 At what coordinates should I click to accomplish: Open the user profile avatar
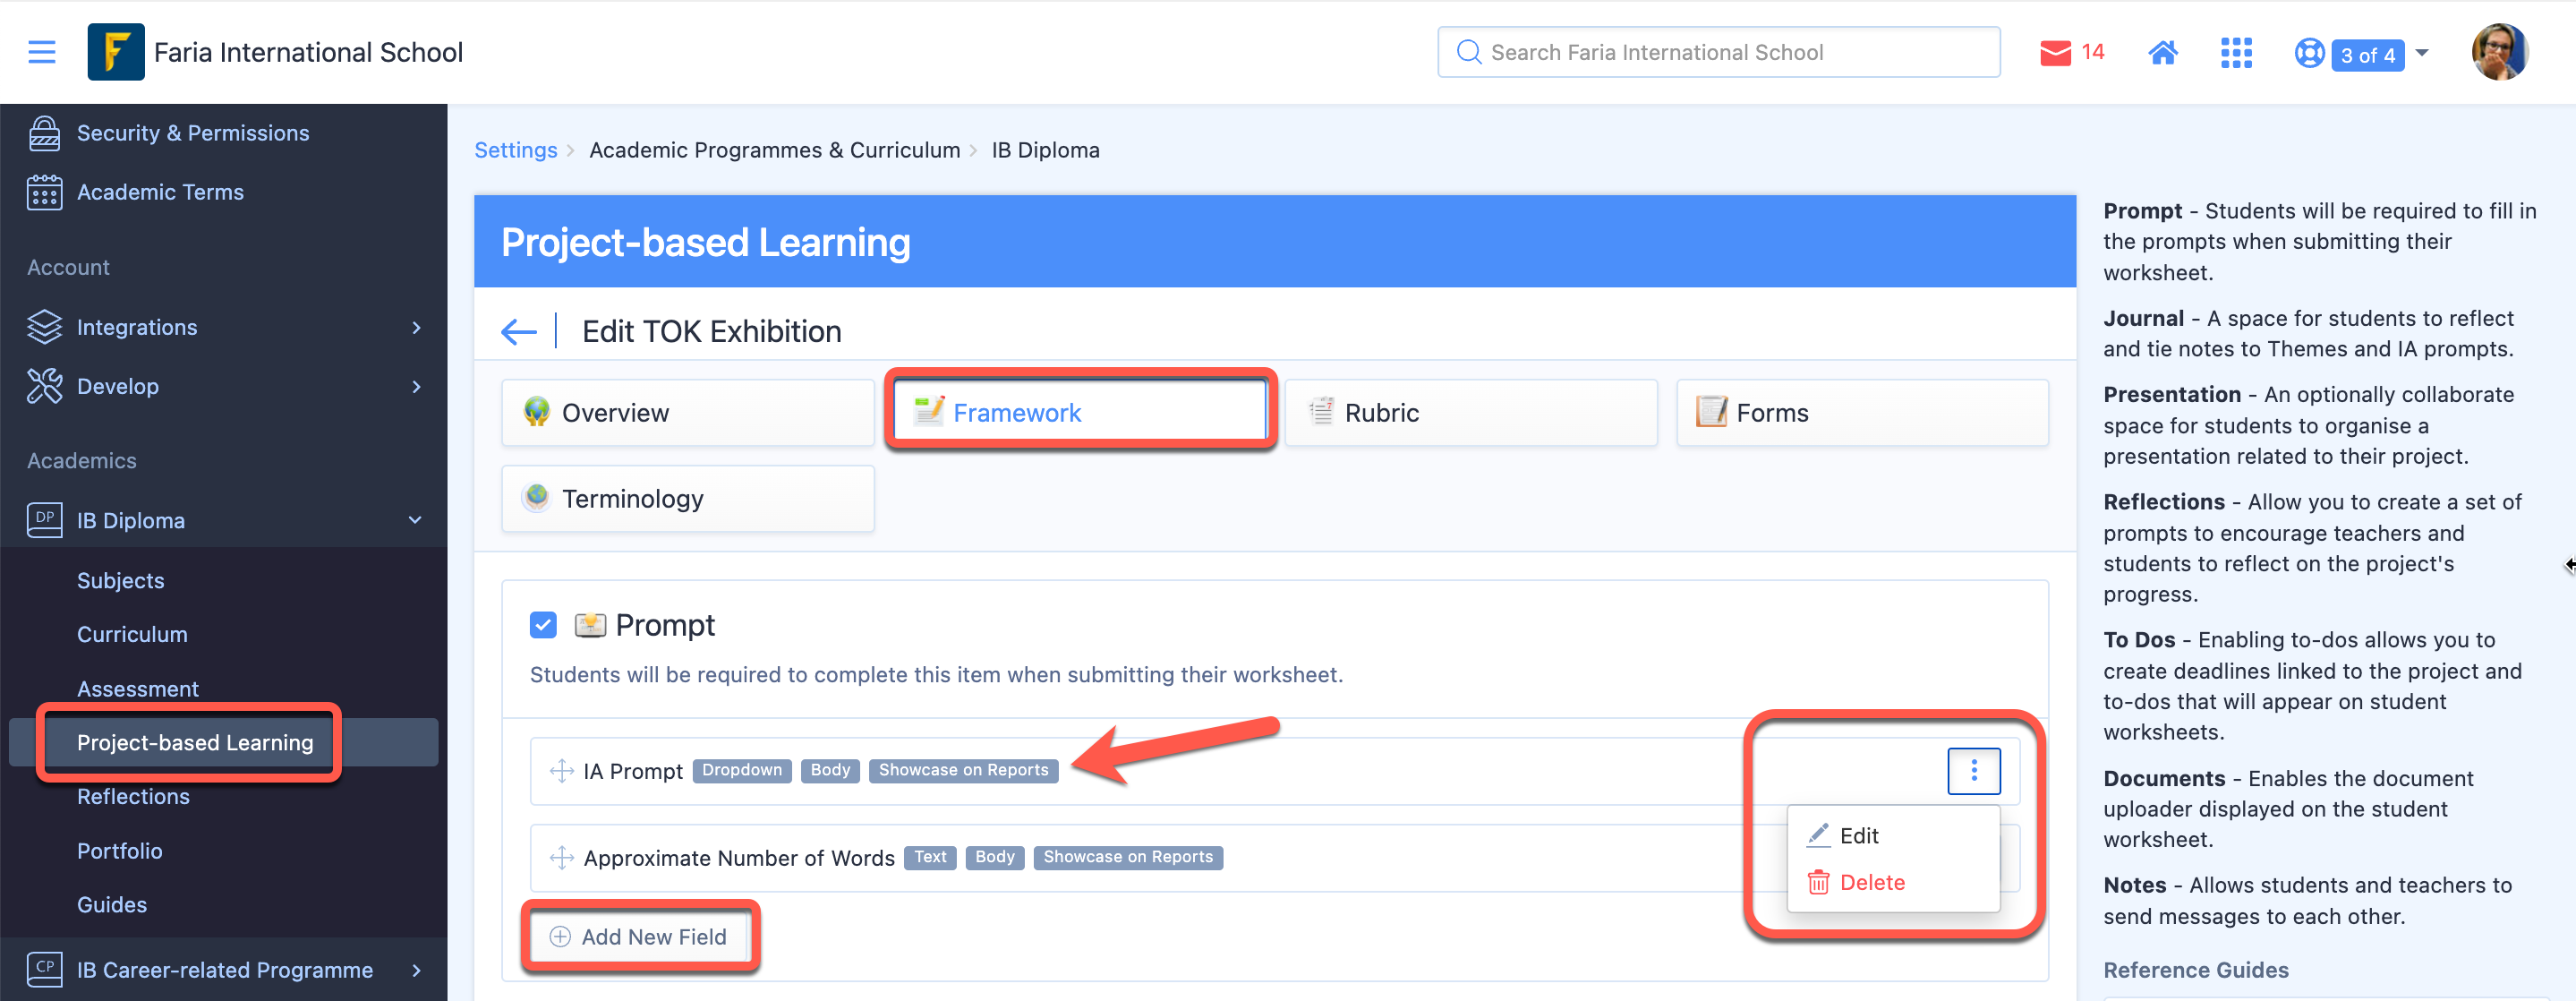click(2500, 52)
